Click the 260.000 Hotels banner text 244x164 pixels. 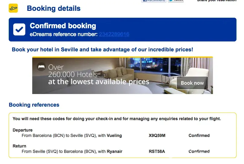[x=73, y=74]
